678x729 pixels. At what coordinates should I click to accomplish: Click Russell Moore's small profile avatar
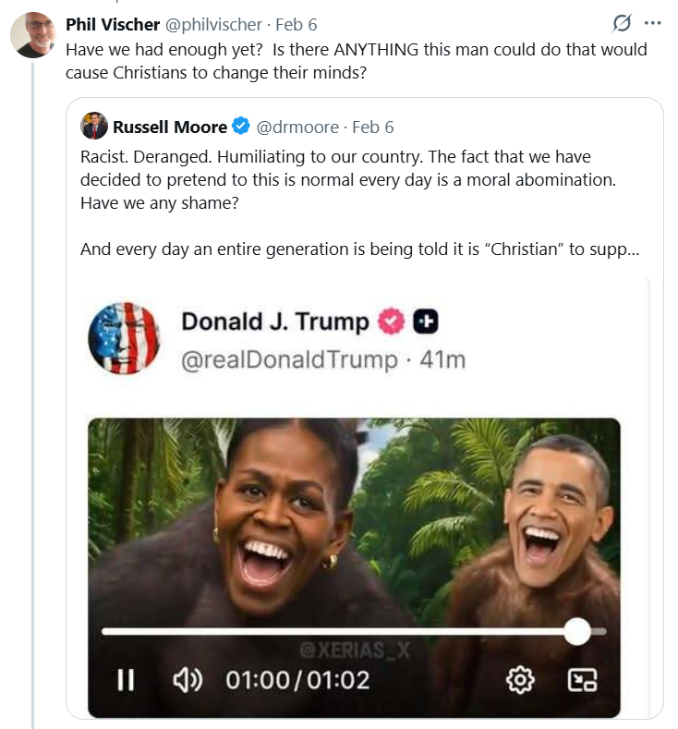coord(94,126)
